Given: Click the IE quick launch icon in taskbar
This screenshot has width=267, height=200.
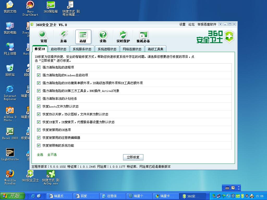Looking at the screenshot, I should tap(33, 196).
